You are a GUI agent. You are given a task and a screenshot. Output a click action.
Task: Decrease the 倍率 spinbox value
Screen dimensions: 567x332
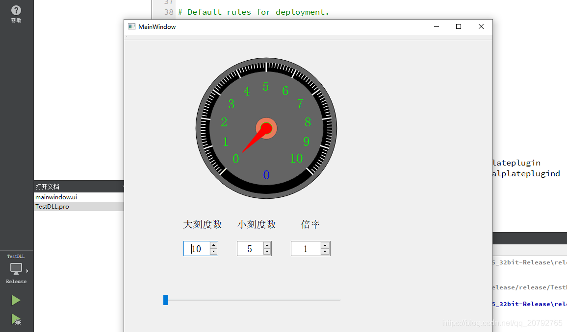(x=325, y=252)
